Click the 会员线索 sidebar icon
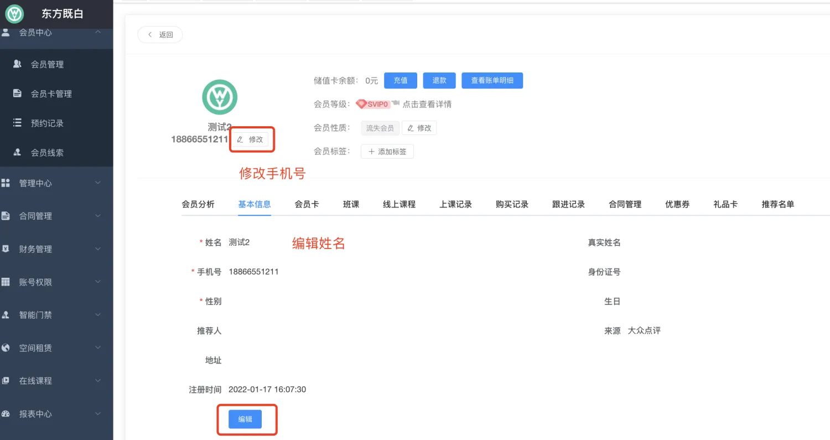 tap(17, 152)
